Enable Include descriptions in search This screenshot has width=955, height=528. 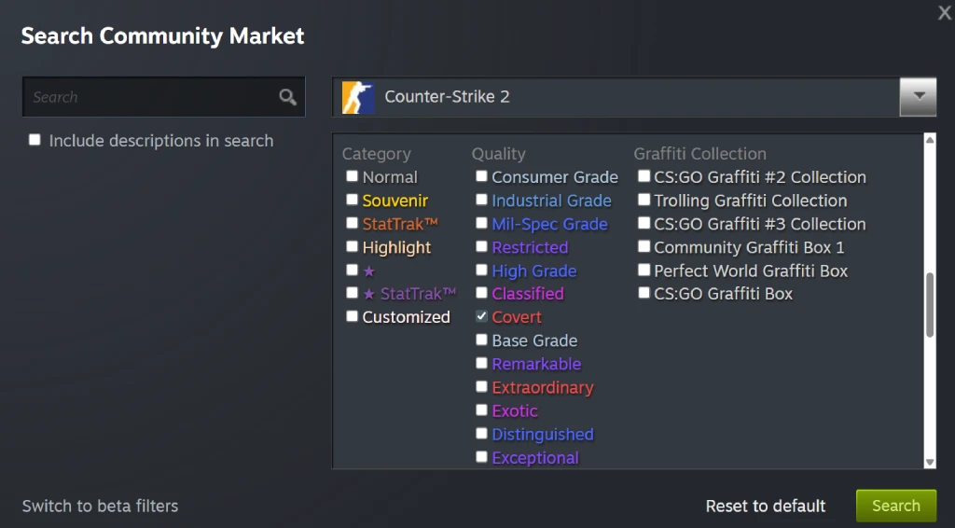35,140
